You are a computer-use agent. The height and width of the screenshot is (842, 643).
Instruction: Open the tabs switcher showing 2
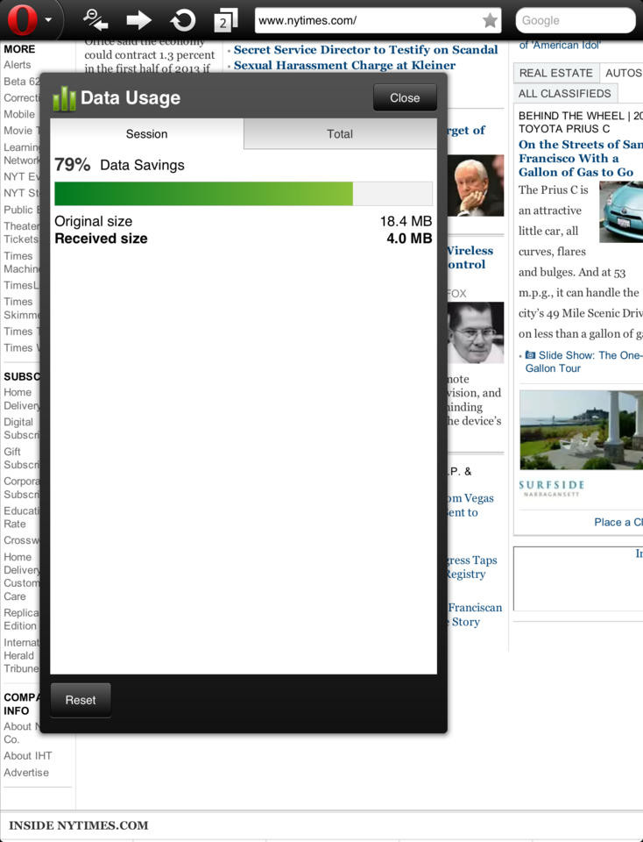tap(225, 20)
